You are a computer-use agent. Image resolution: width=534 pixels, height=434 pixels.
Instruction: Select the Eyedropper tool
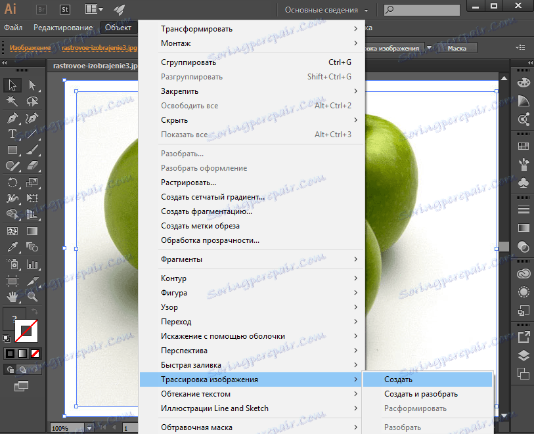click(12, 247)
